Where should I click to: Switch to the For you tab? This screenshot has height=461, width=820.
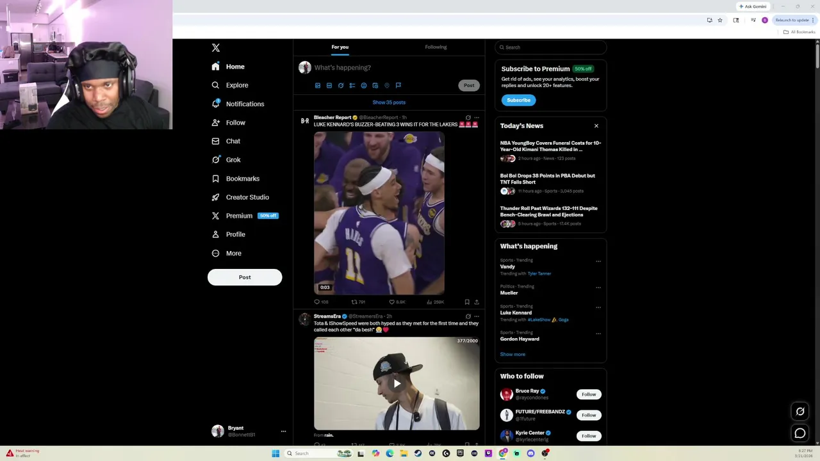(x=340, y=47)
